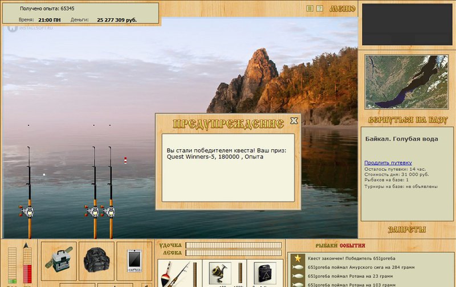Click the star icon of quest finished event
Screen dimensions: 456x287
298,258
